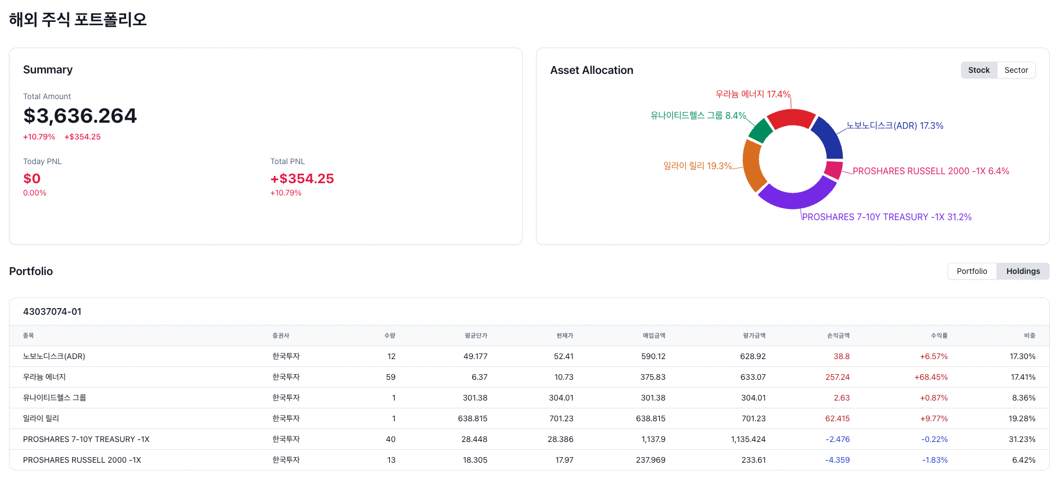
Task: Open the PROSHARES RUSSELL 2000 -1X table row name
Action: tap(82, 460)
